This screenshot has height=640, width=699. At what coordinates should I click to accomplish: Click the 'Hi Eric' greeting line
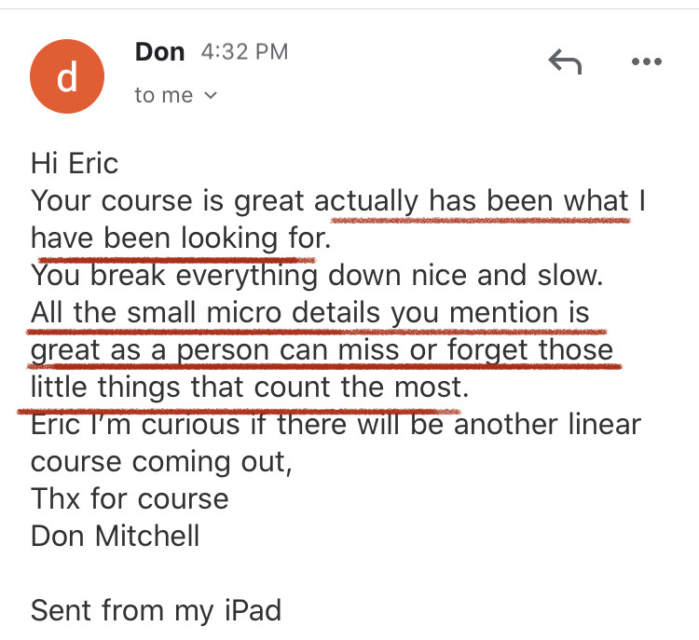click(75, 163)
